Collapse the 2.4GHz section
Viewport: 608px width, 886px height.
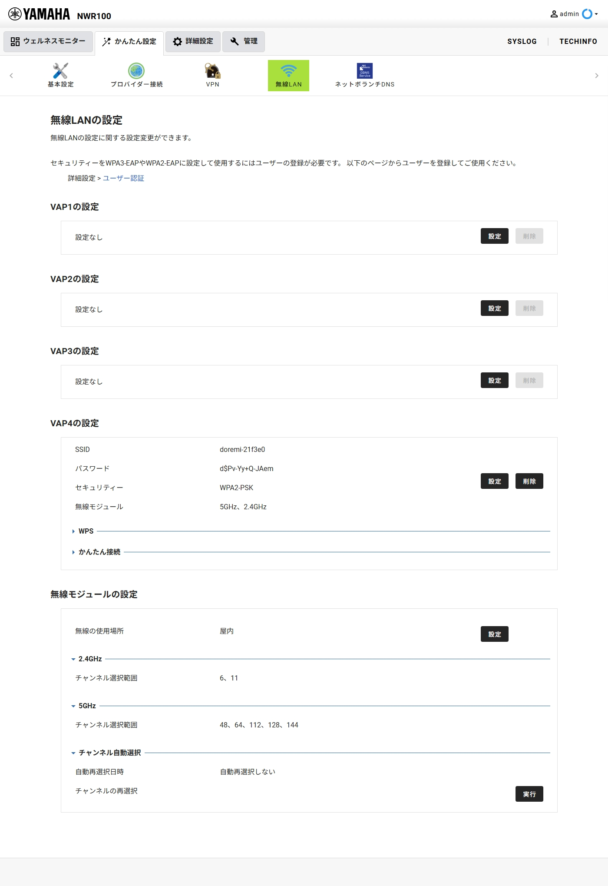click(86, 659)
